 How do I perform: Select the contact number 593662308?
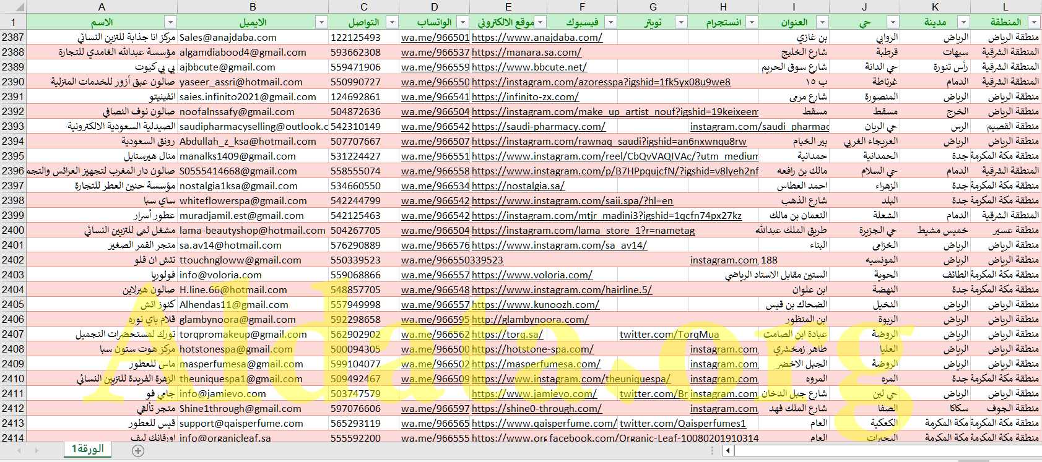click(363, 52)
